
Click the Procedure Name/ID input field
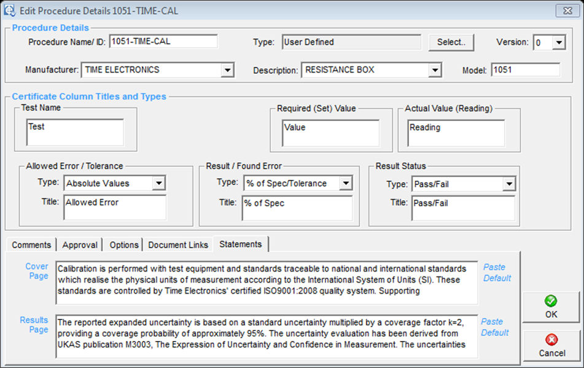[x=163, y=42]
